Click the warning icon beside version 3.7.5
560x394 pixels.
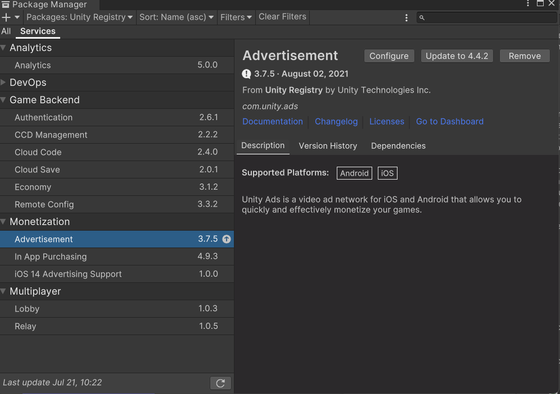click(246, 74)
